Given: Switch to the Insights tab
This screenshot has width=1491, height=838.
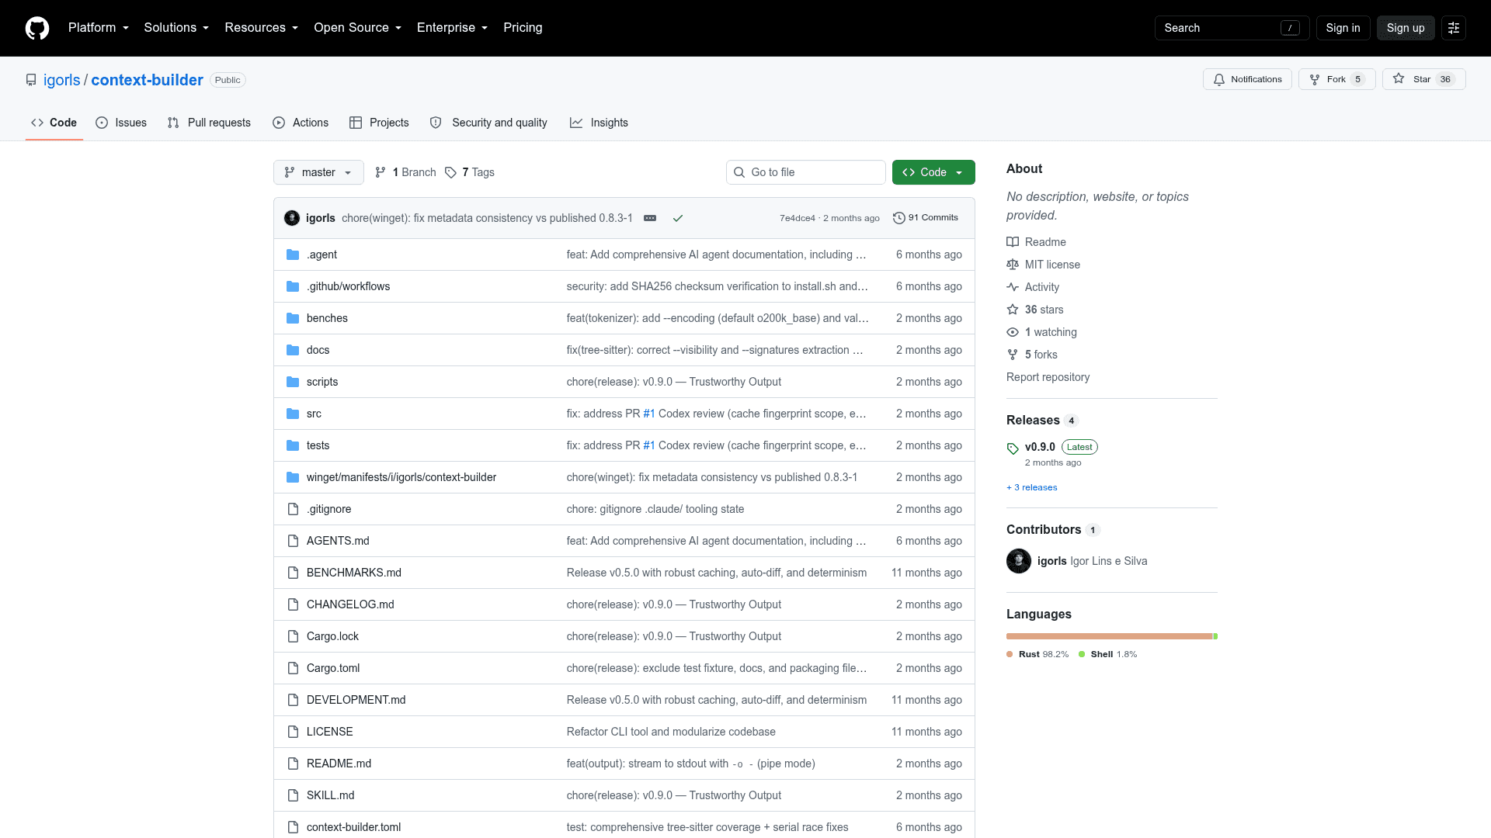Looking at the screenshot, I should coord(599,123).
